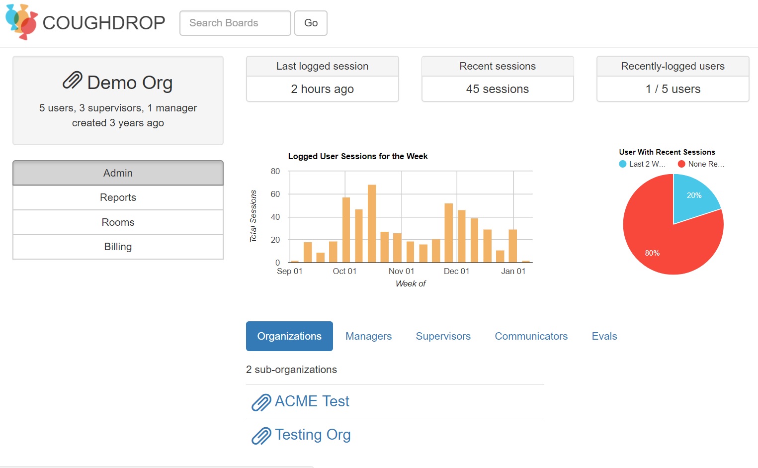758x468 pixels.
Task: Click the Go search button
Action: click(x=311, y=23)
